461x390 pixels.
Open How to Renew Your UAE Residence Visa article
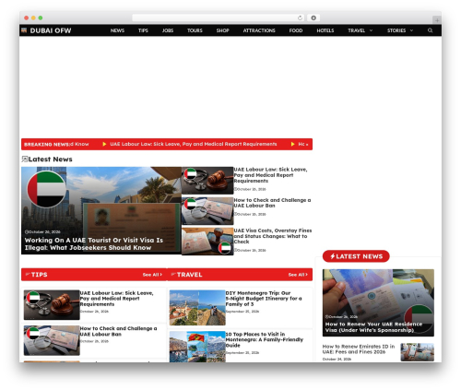tap(373, 327)
